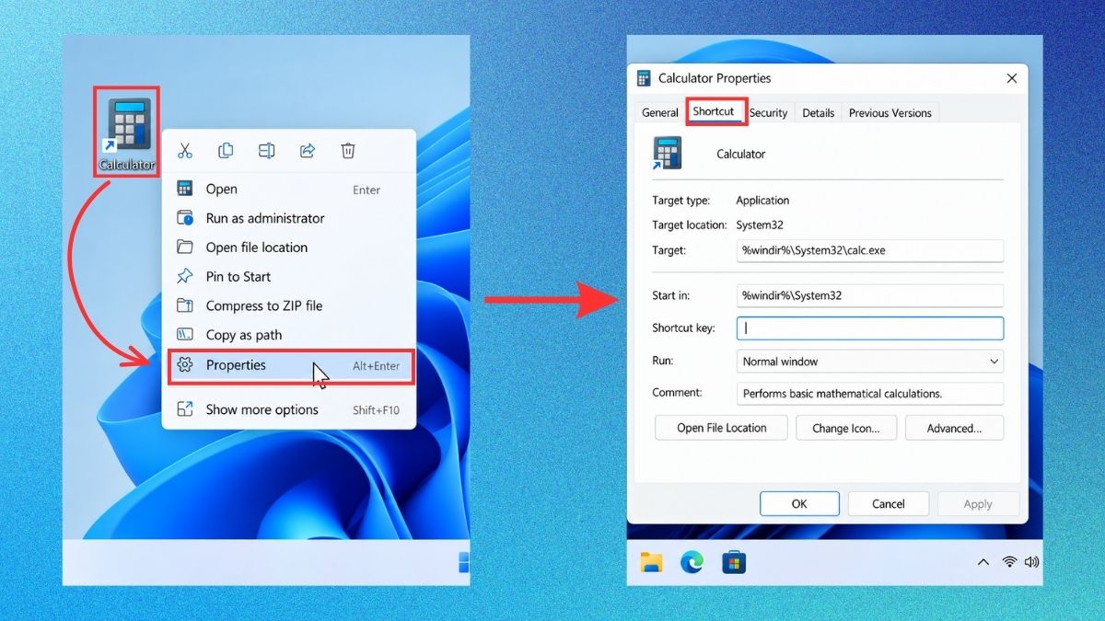Click the Delete trash icon in context menu
This screenshot has width=1105, height=621.
(348, 151)
